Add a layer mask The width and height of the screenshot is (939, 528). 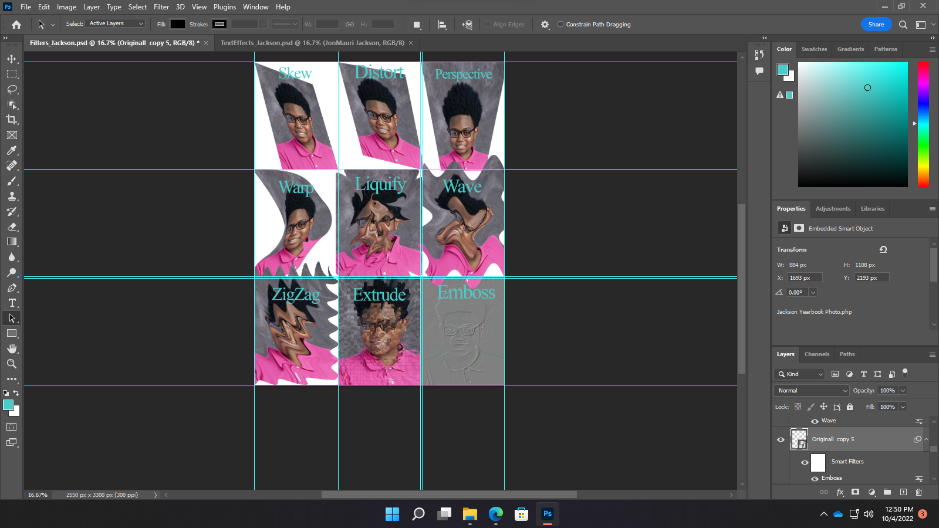856,492
